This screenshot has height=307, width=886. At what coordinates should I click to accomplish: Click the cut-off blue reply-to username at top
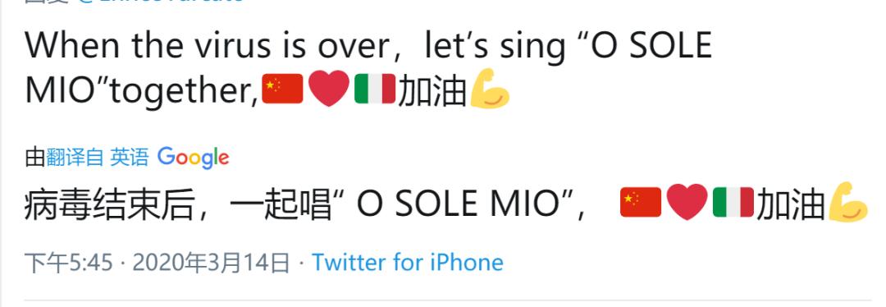(x=161, y=2)
